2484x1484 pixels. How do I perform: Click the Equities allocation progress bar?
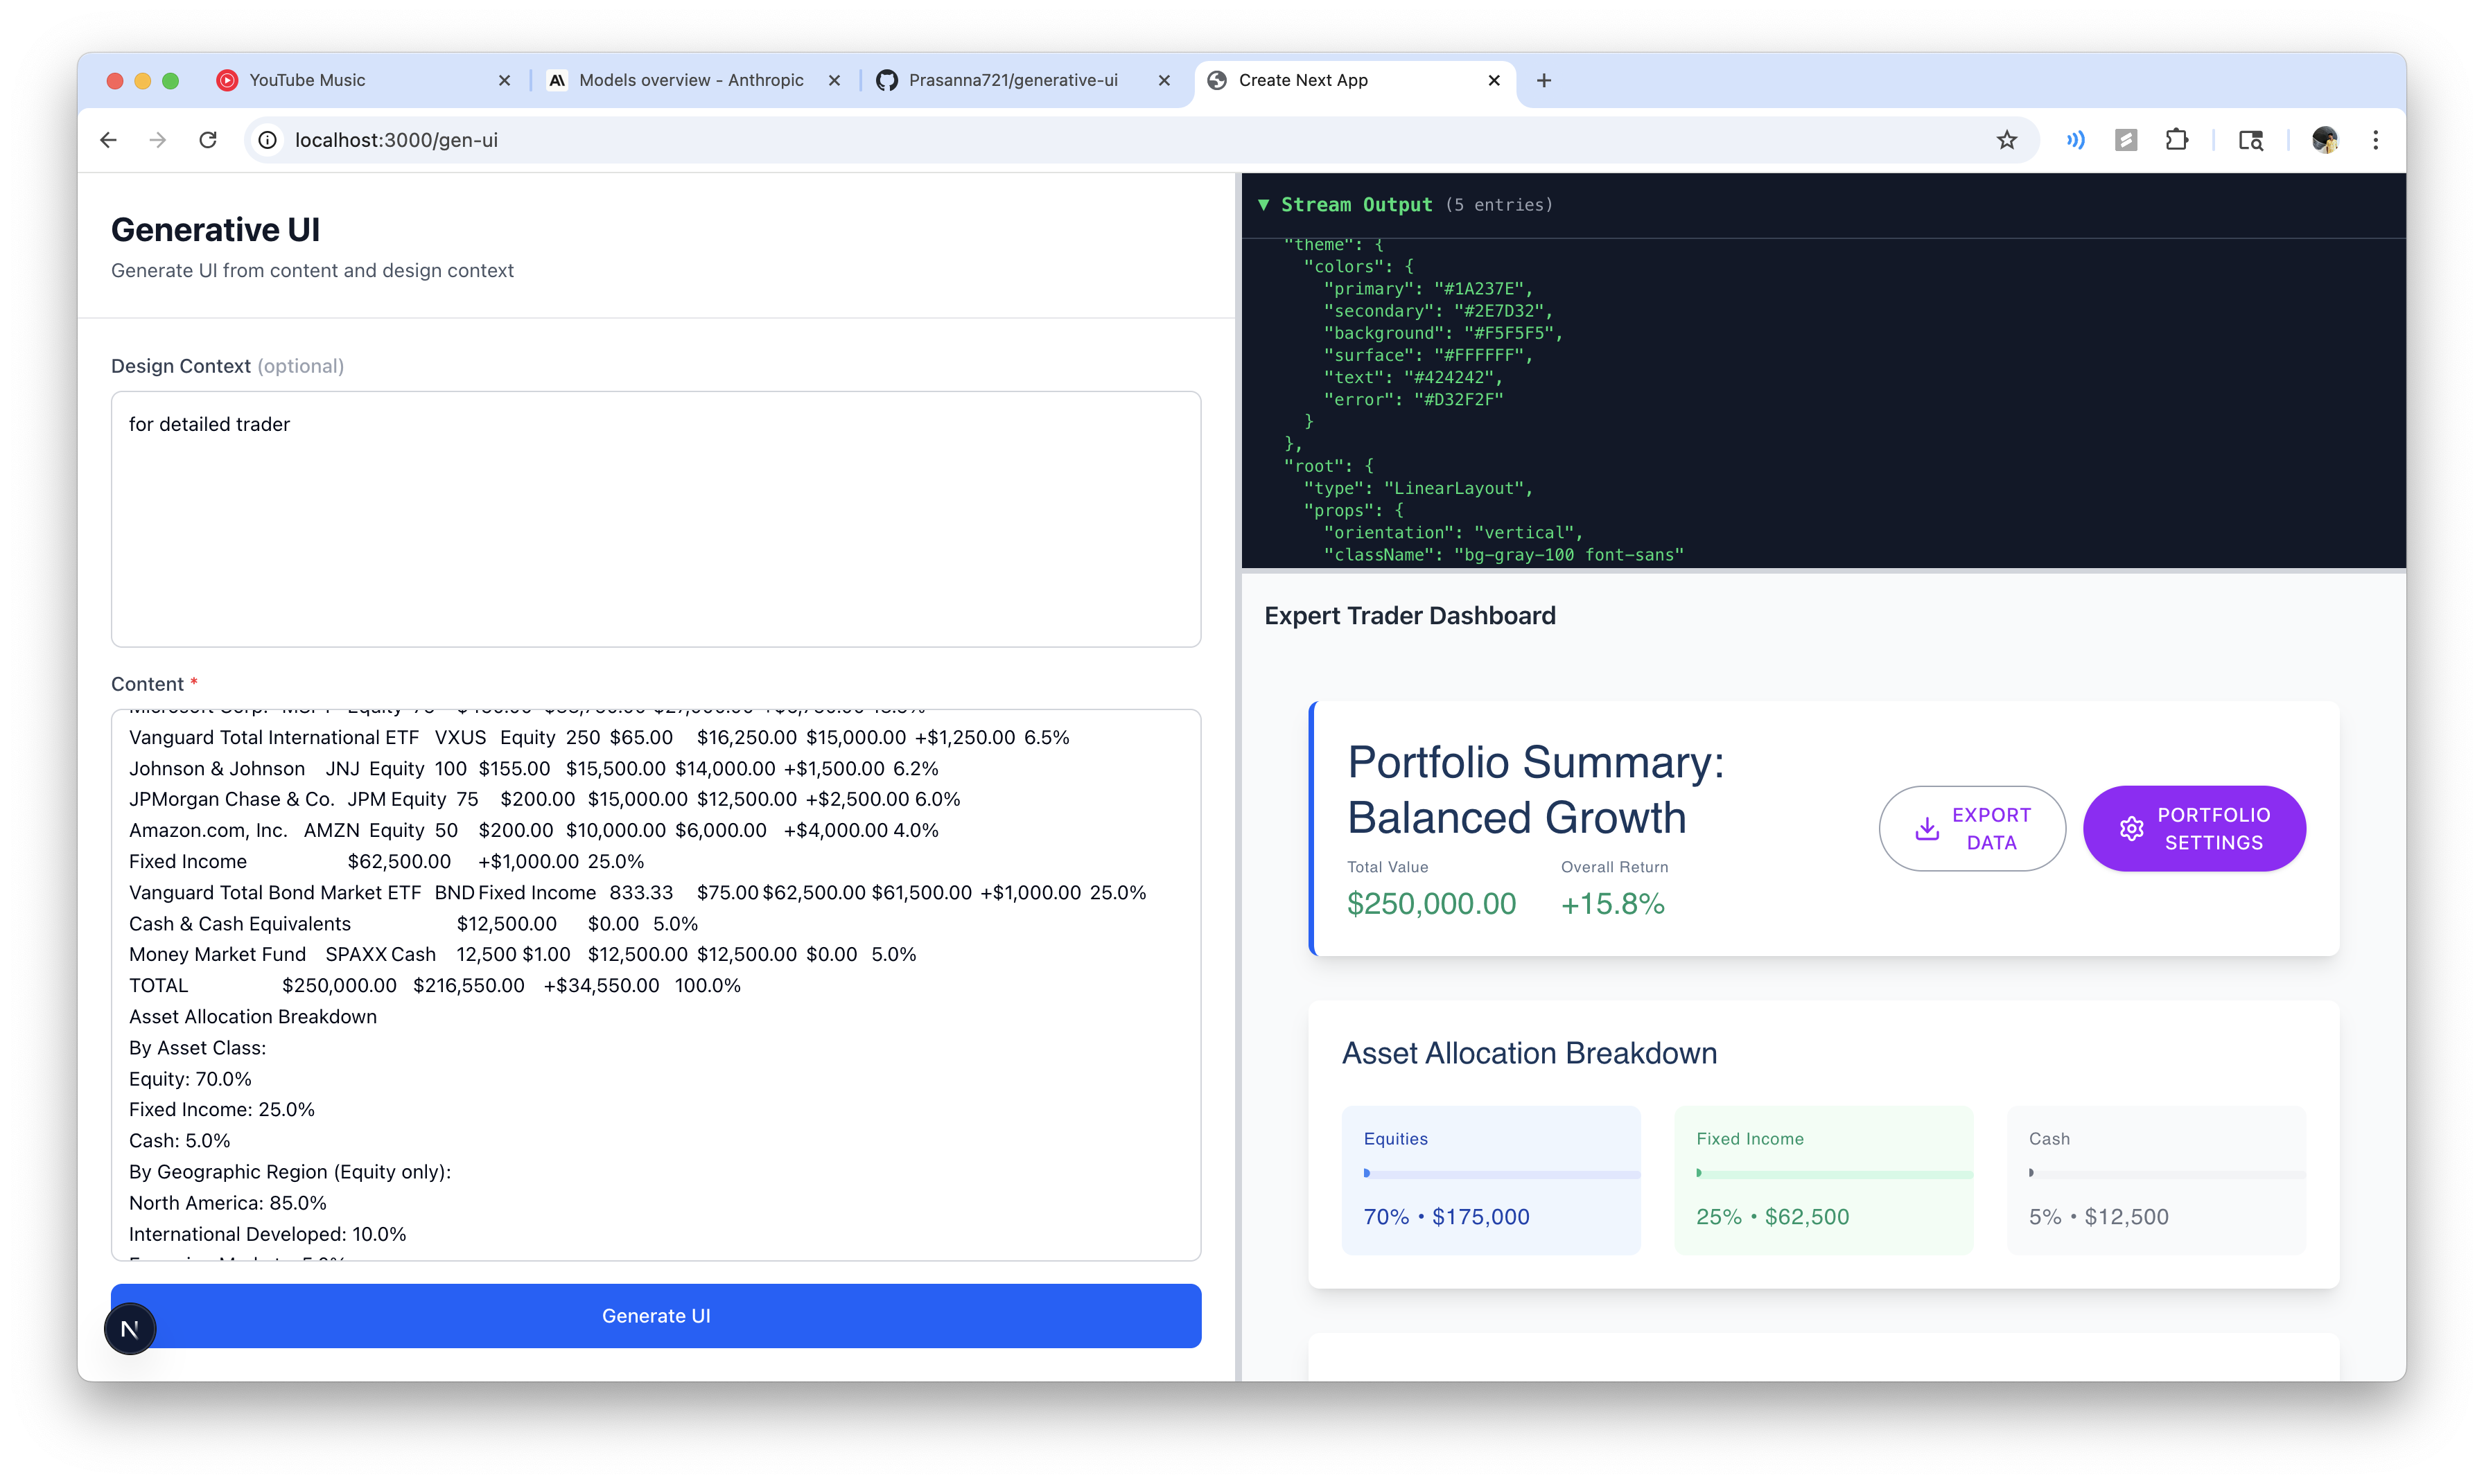tap(1501, 1173)
